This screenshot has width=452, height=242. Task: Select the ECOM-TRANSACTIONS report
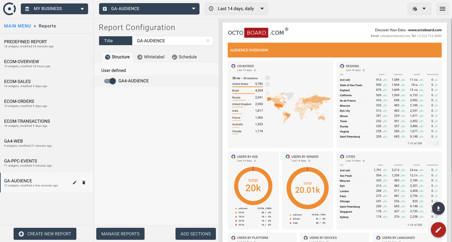coord(47,123)
